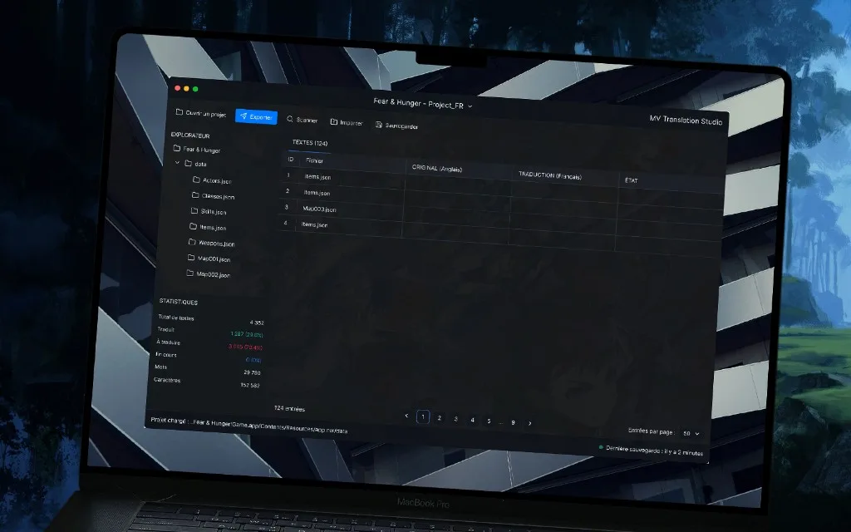
Task: Click the Importer folder button
Action: [x=347, y=123]
